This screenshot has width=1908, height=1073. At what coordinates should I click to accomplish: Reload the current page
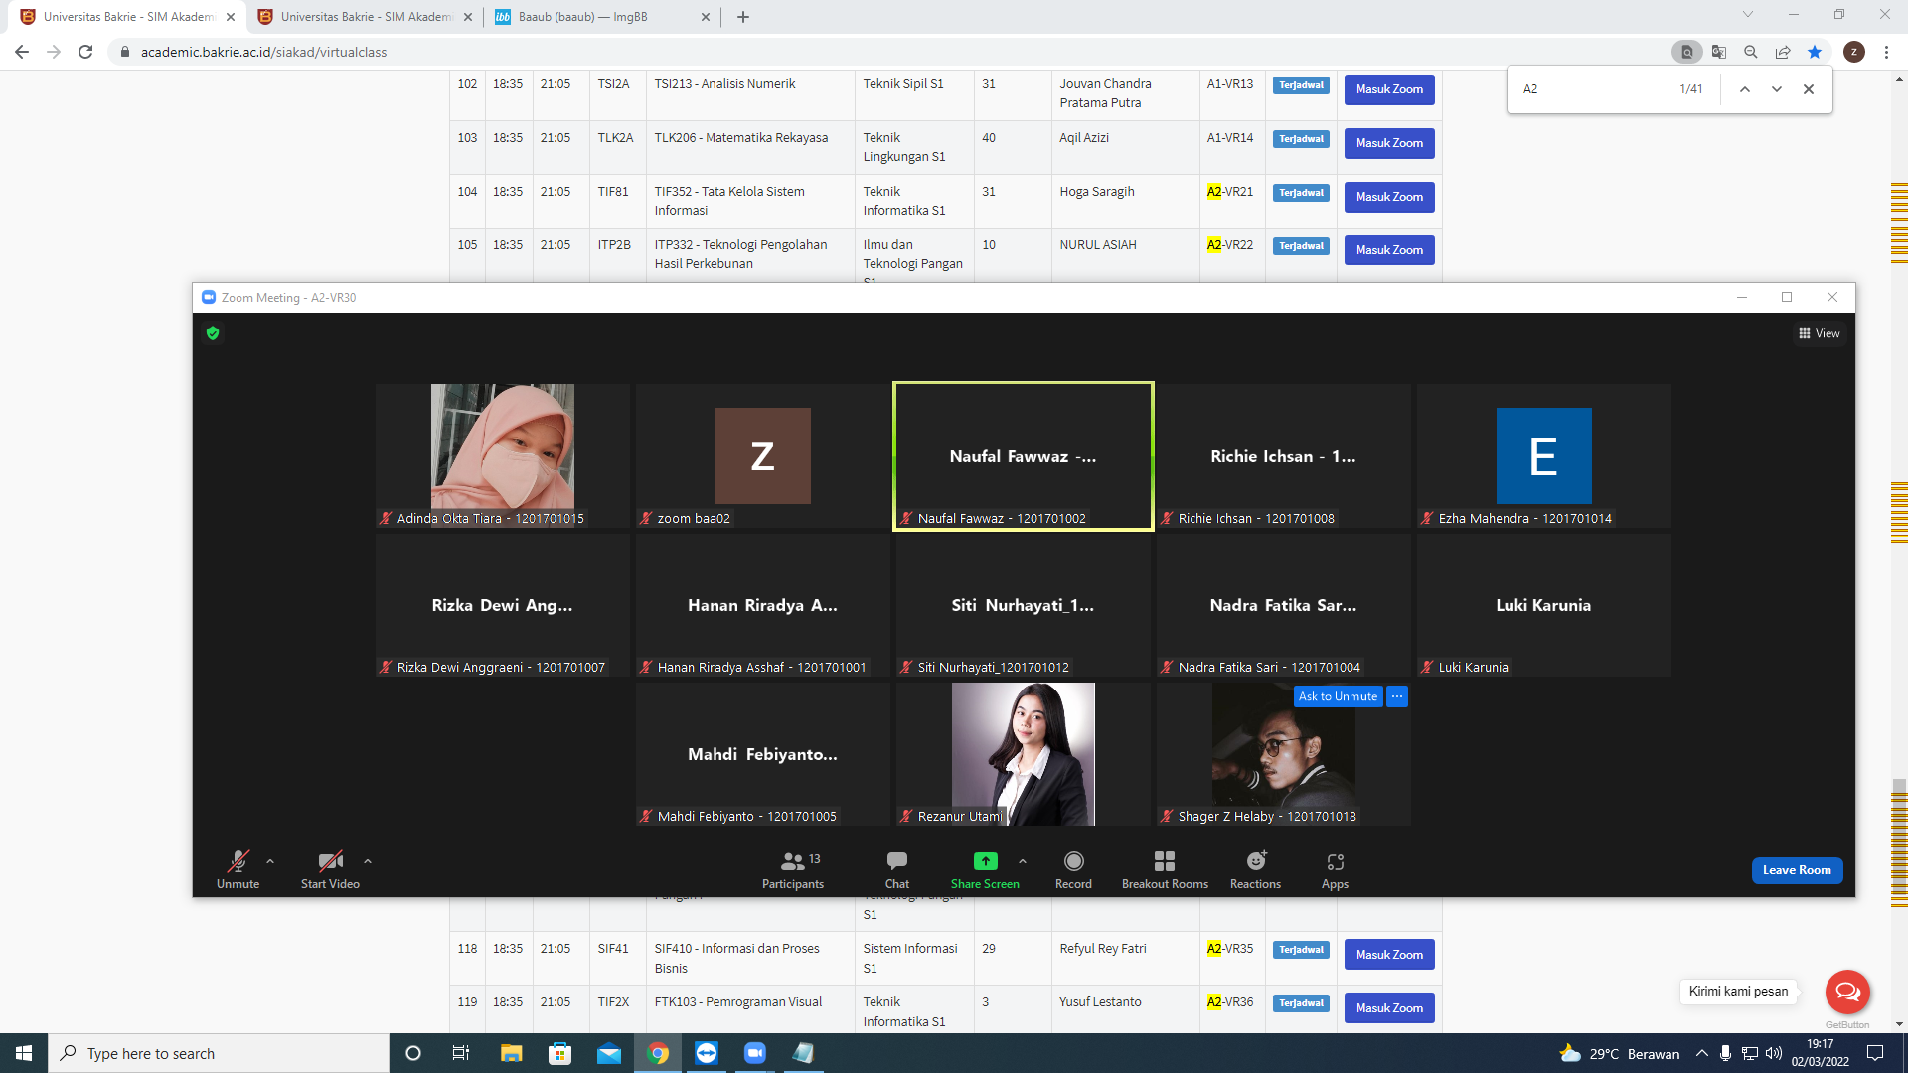(85, 52)
